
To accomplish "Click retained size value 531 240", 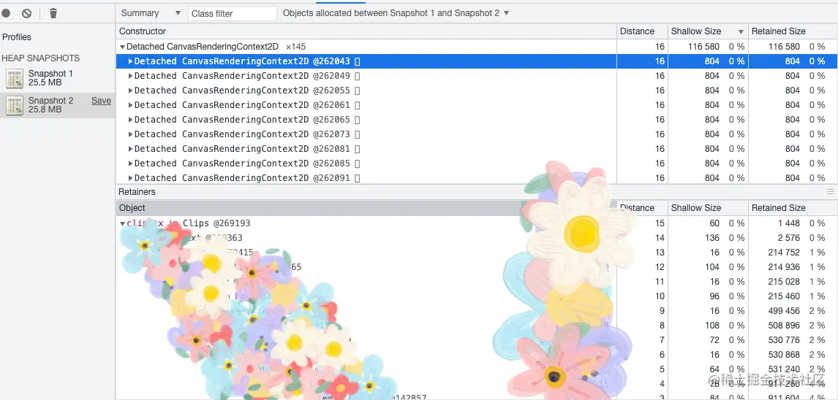I will point(783,369).
